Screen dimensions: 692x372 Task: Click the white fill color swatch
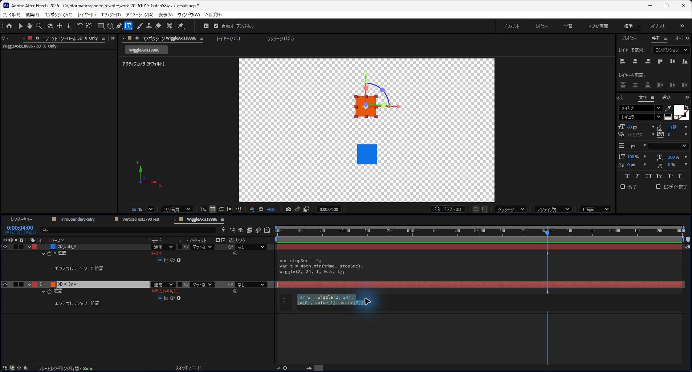point(678,110)
